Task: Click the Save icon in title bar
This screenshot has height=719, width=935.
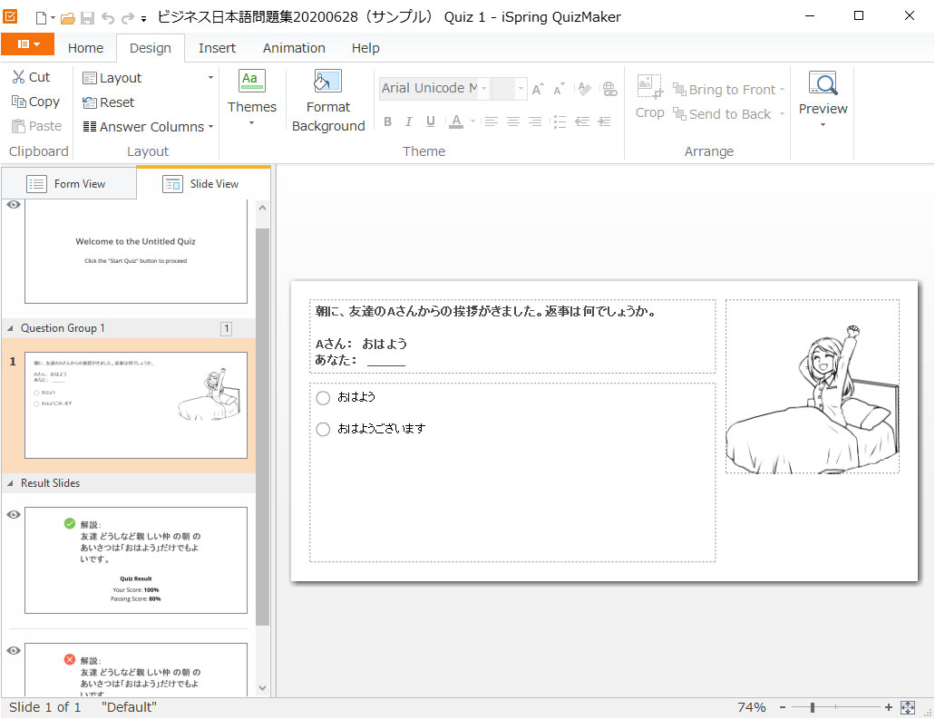Action: click(x=88, y=17)
